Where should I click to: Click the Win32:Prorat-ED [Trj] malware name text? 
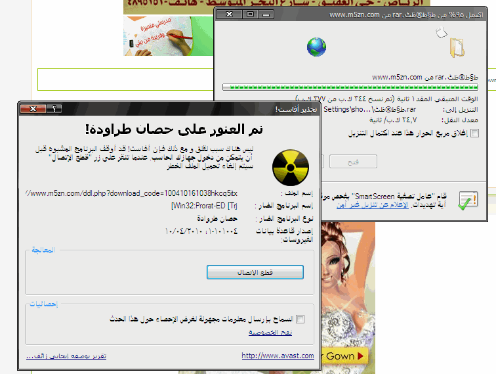(x=204, y=206)
